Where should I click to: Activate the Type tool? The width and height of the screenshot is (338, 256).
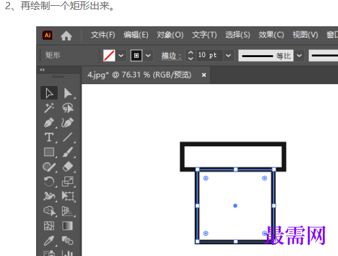(49, 137)
